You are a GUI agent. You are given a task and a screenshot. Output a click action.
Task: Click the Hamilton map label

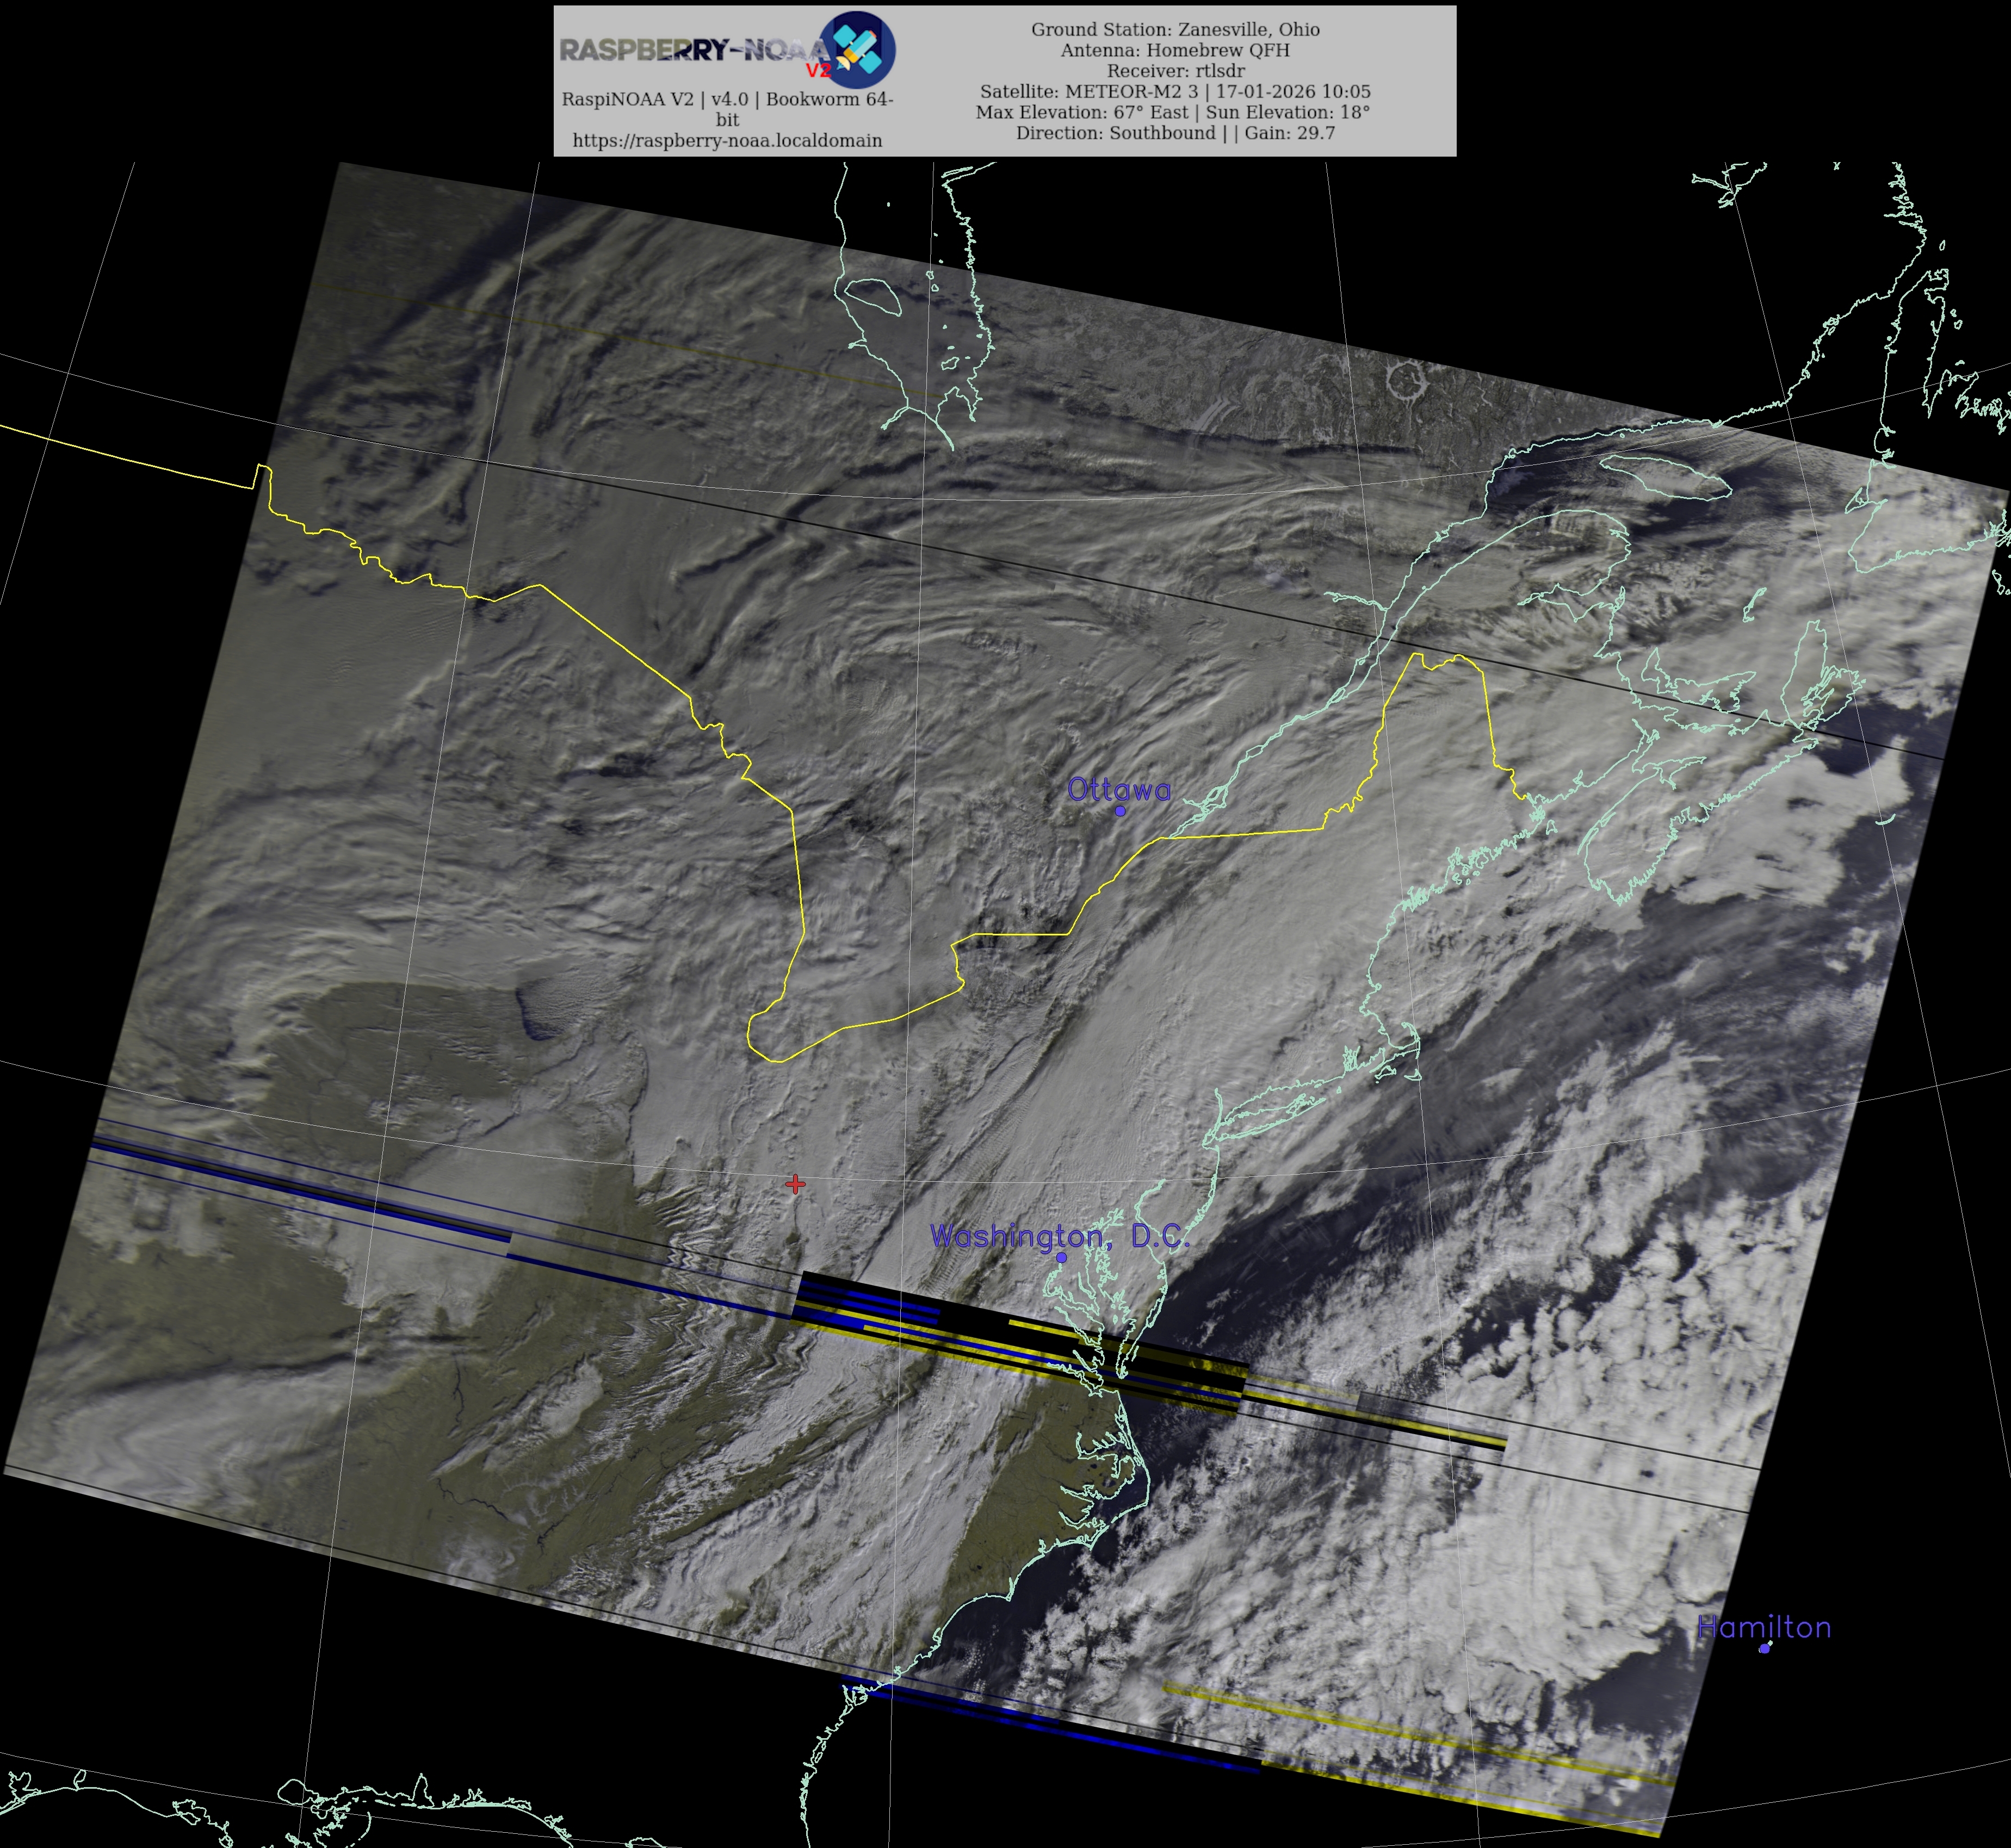pyautogui.click(x=1764, y=1627)
